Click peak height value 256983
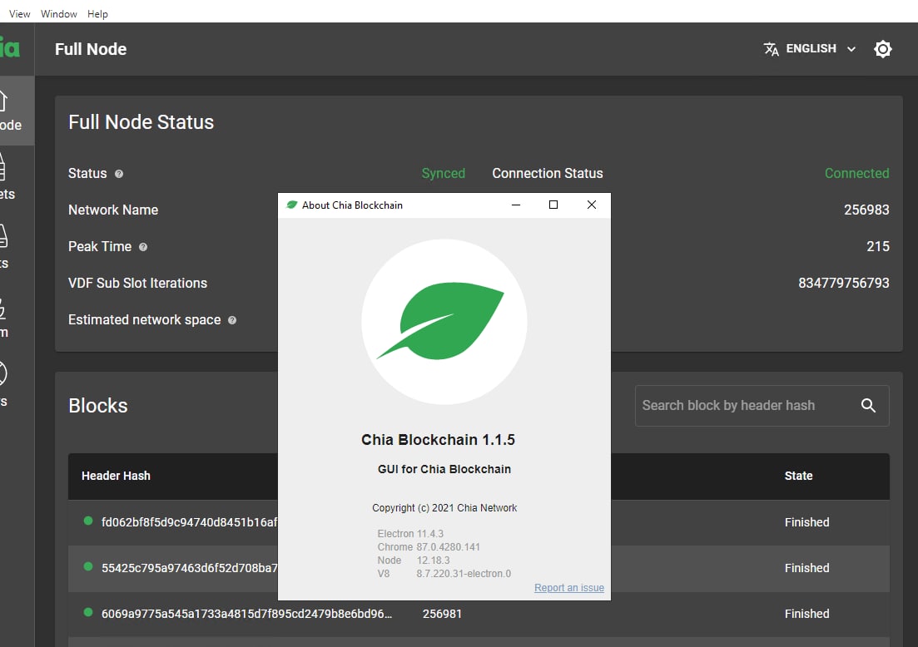The height and width of the screenshot is (647, 918). [x=866, y=210]
